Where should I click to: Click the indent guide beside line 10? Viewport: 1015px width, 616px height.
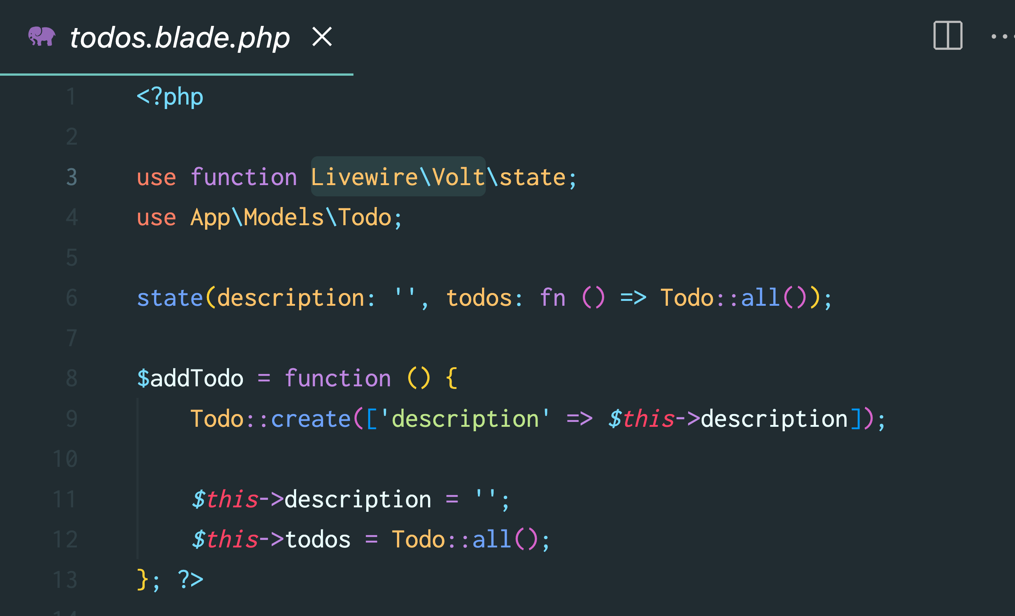tap(138, 458)
